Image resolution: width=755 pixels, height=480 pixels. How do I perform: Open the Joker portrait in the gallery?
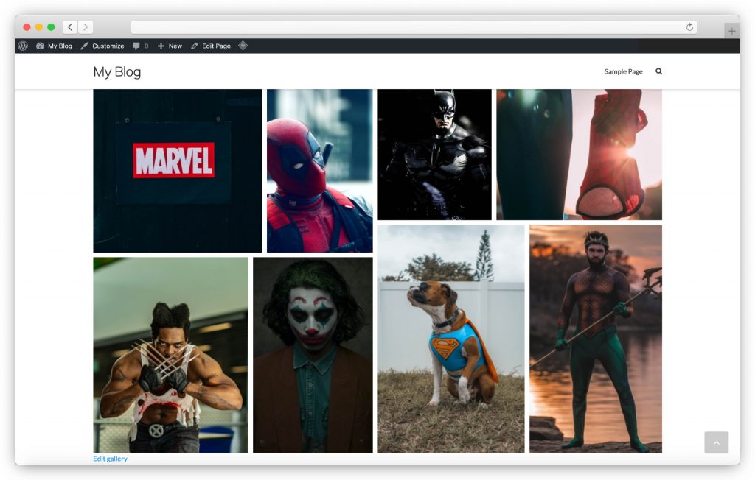tap(313, 354)
